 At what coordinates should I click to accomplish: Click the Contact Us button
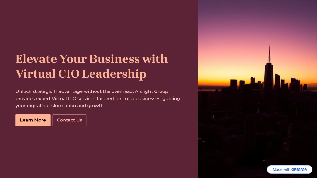point(69,120)
